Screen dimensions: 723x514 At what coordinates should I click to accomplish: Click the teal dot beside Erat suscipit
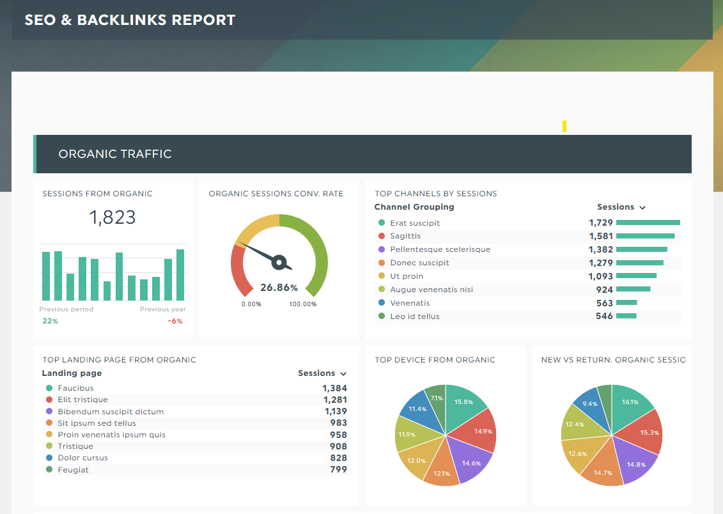pos(382,223)
